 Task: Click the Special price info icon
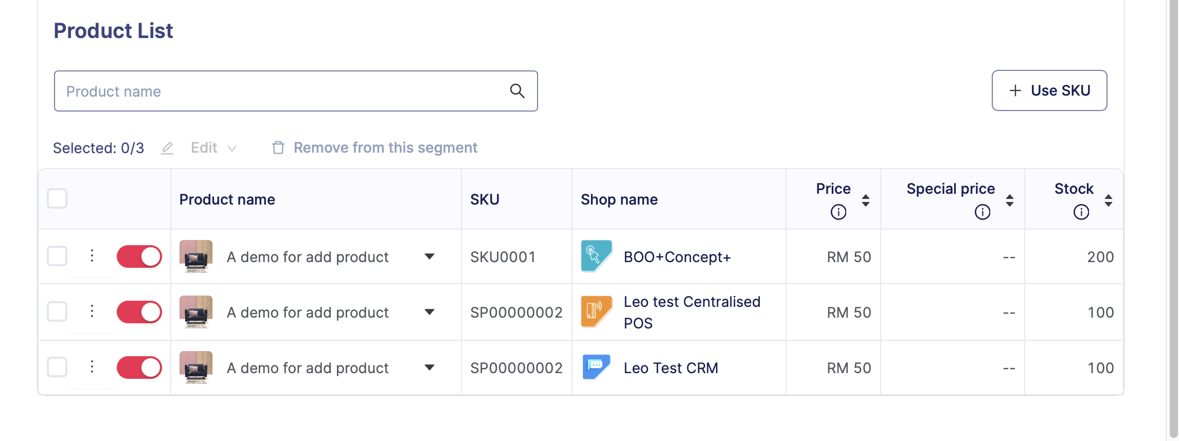point(982,212)
